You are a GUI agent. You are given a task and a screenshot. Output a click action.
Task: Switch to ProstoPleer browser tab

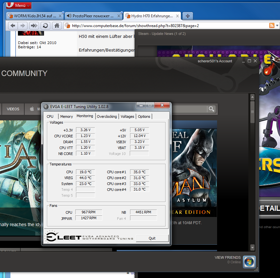tap(93, 16)
